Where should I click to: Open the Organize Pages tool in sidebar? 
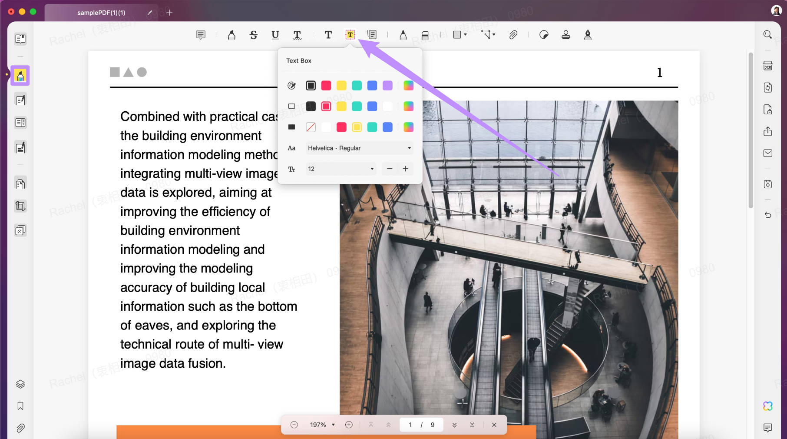click(x=20, y=183)
